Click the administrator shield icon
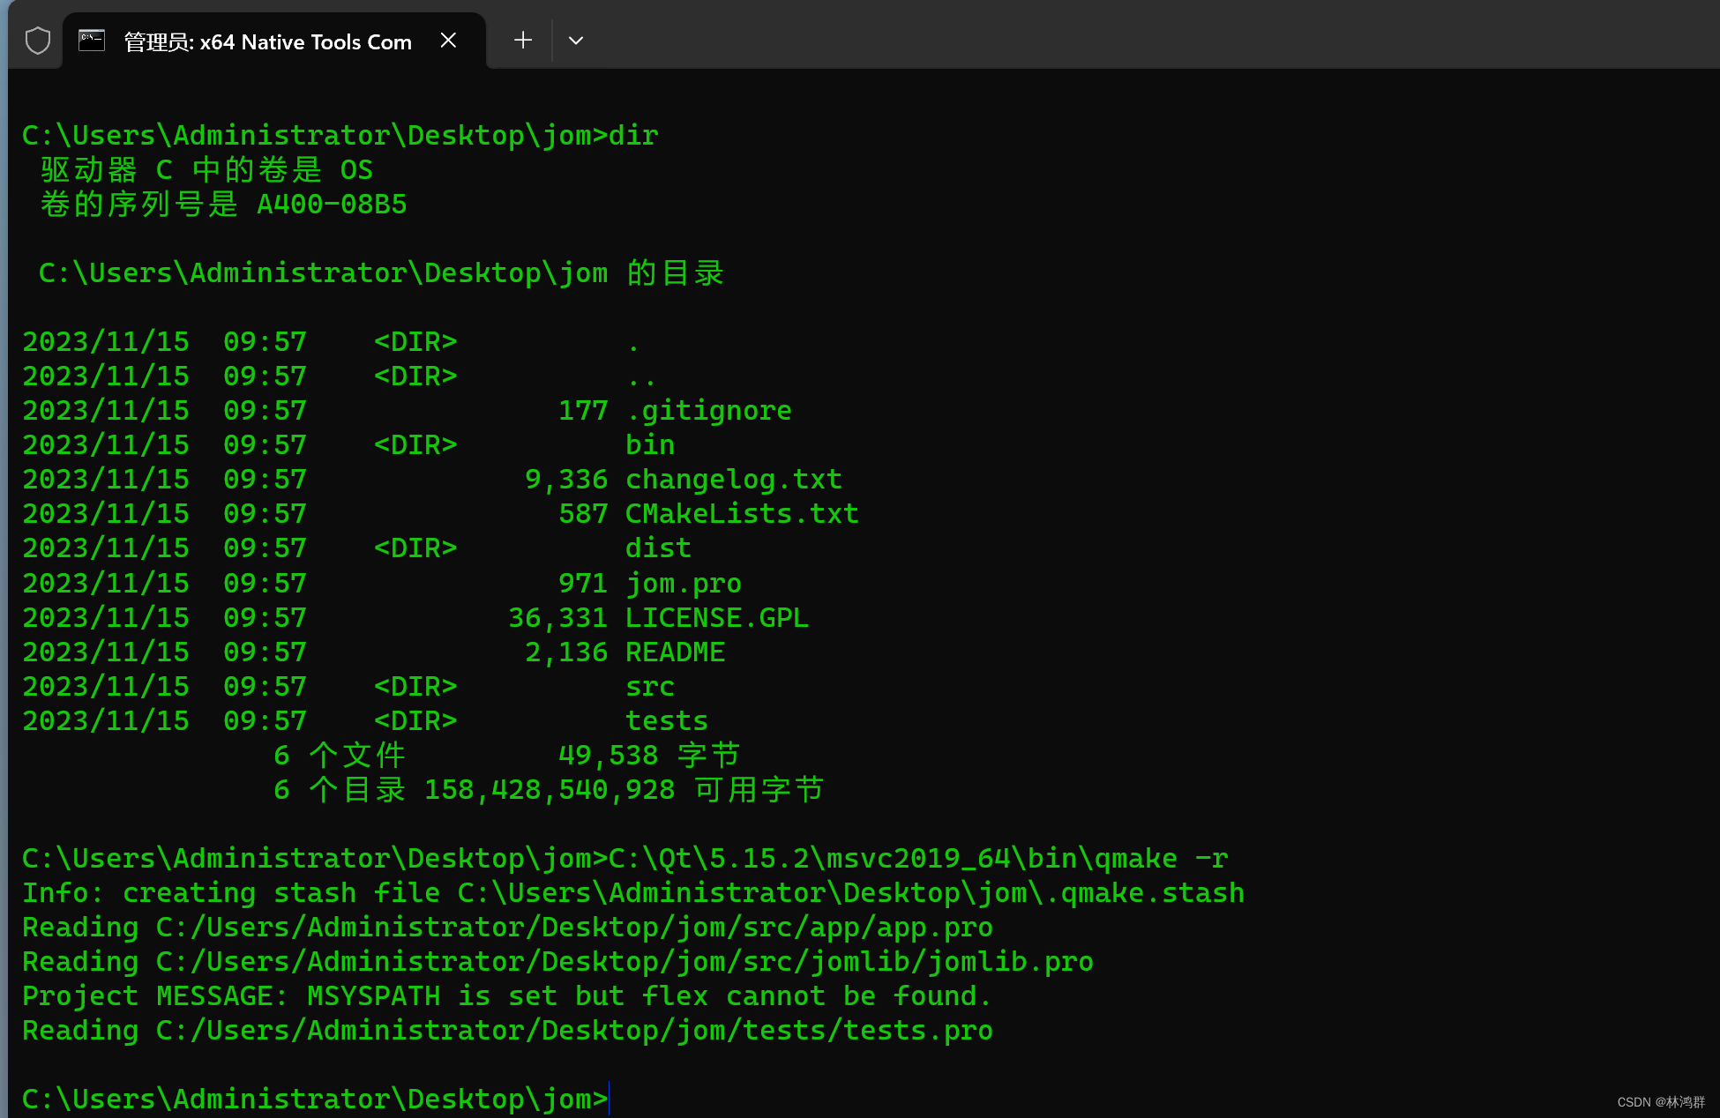 (38, 41)
